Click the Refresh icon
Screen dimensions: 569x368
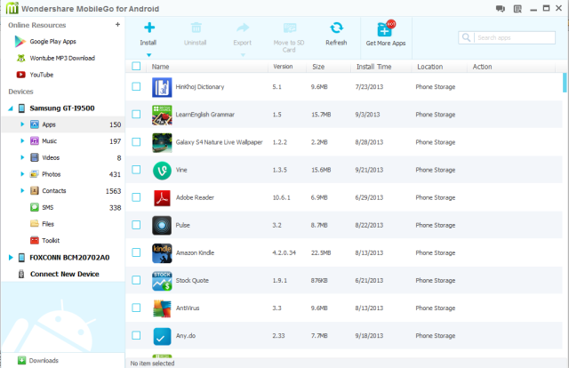coord(336,28)
